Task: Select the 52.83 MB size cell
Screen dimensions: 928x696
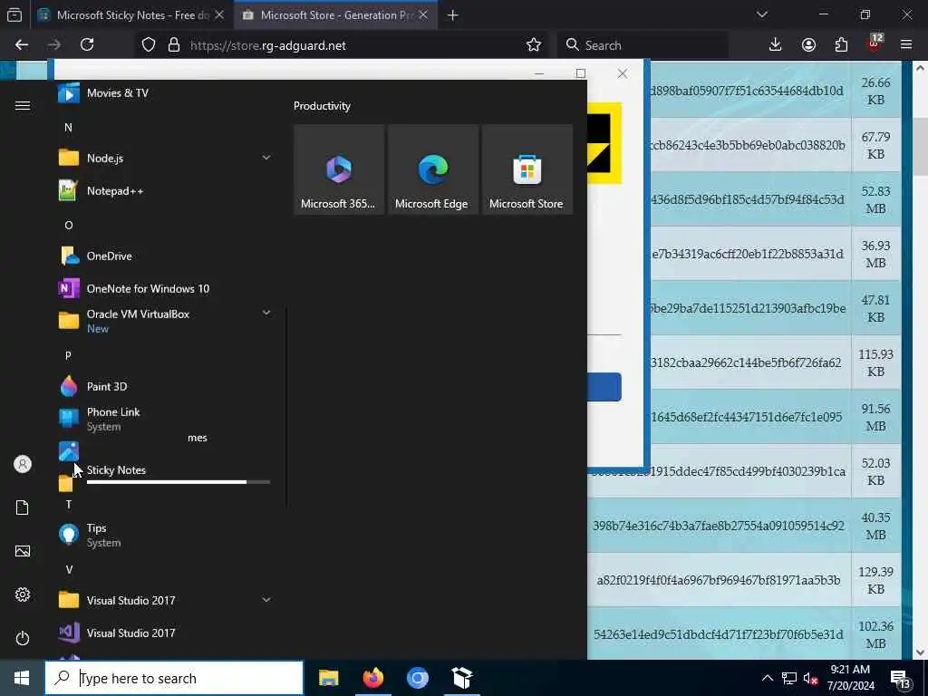Action: (x=875, y=199)
